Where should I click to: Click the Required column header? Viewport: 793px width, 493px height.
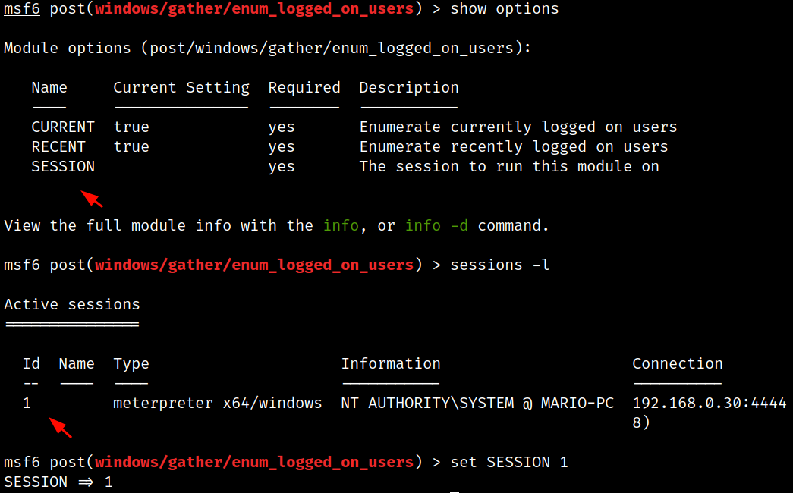click(304, 87)
